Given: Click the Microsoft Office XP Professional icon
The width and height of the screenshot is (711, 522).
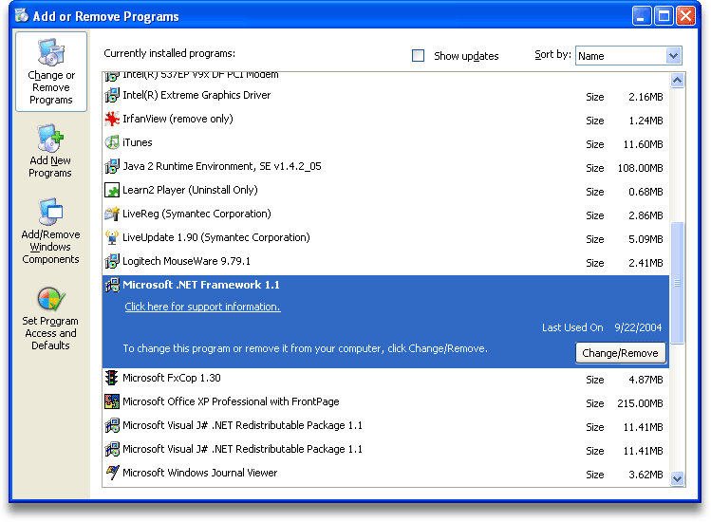Looking at the screenshot, I should (112, 401).
